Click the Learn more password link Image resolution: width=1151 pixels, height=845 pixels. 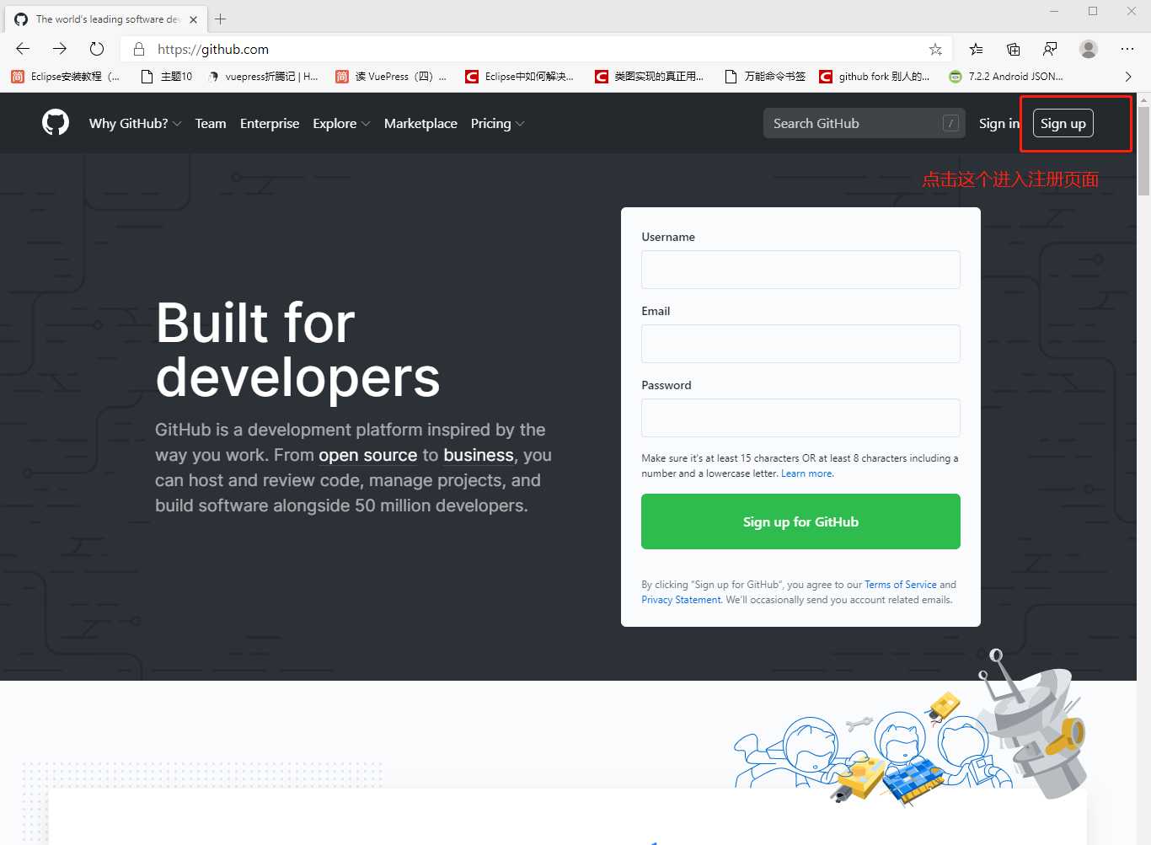[x=806, y=473]
